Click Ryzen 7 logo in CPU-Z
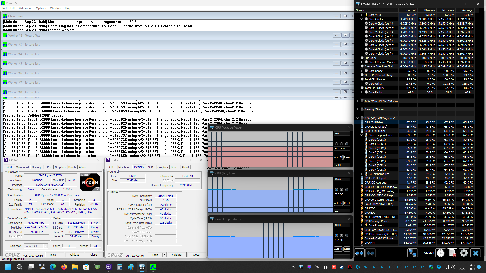 point(90,182)
